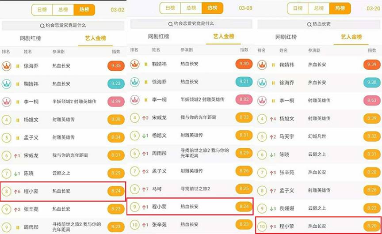Viewport: 382px width, 234px height.
Task: Select the 艺人金榜 tab in the 03-20 panel
Action: (351, 37)
